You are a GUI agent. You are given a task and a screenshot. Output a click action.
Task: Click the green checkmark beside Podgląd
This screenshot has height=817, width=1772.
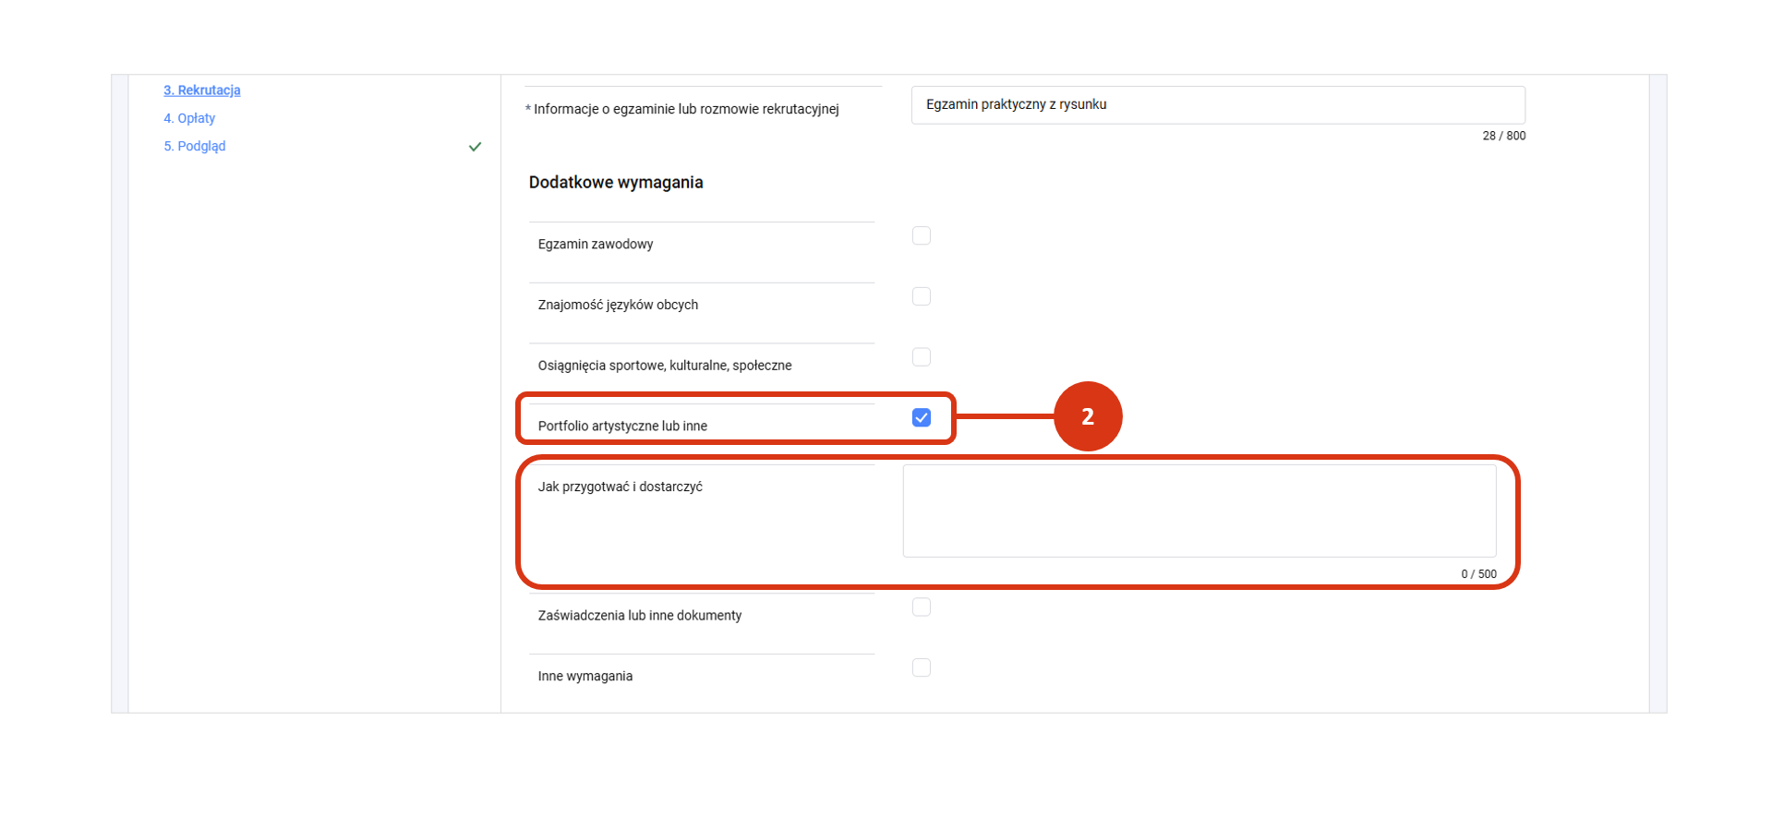[x=475, y=147]
